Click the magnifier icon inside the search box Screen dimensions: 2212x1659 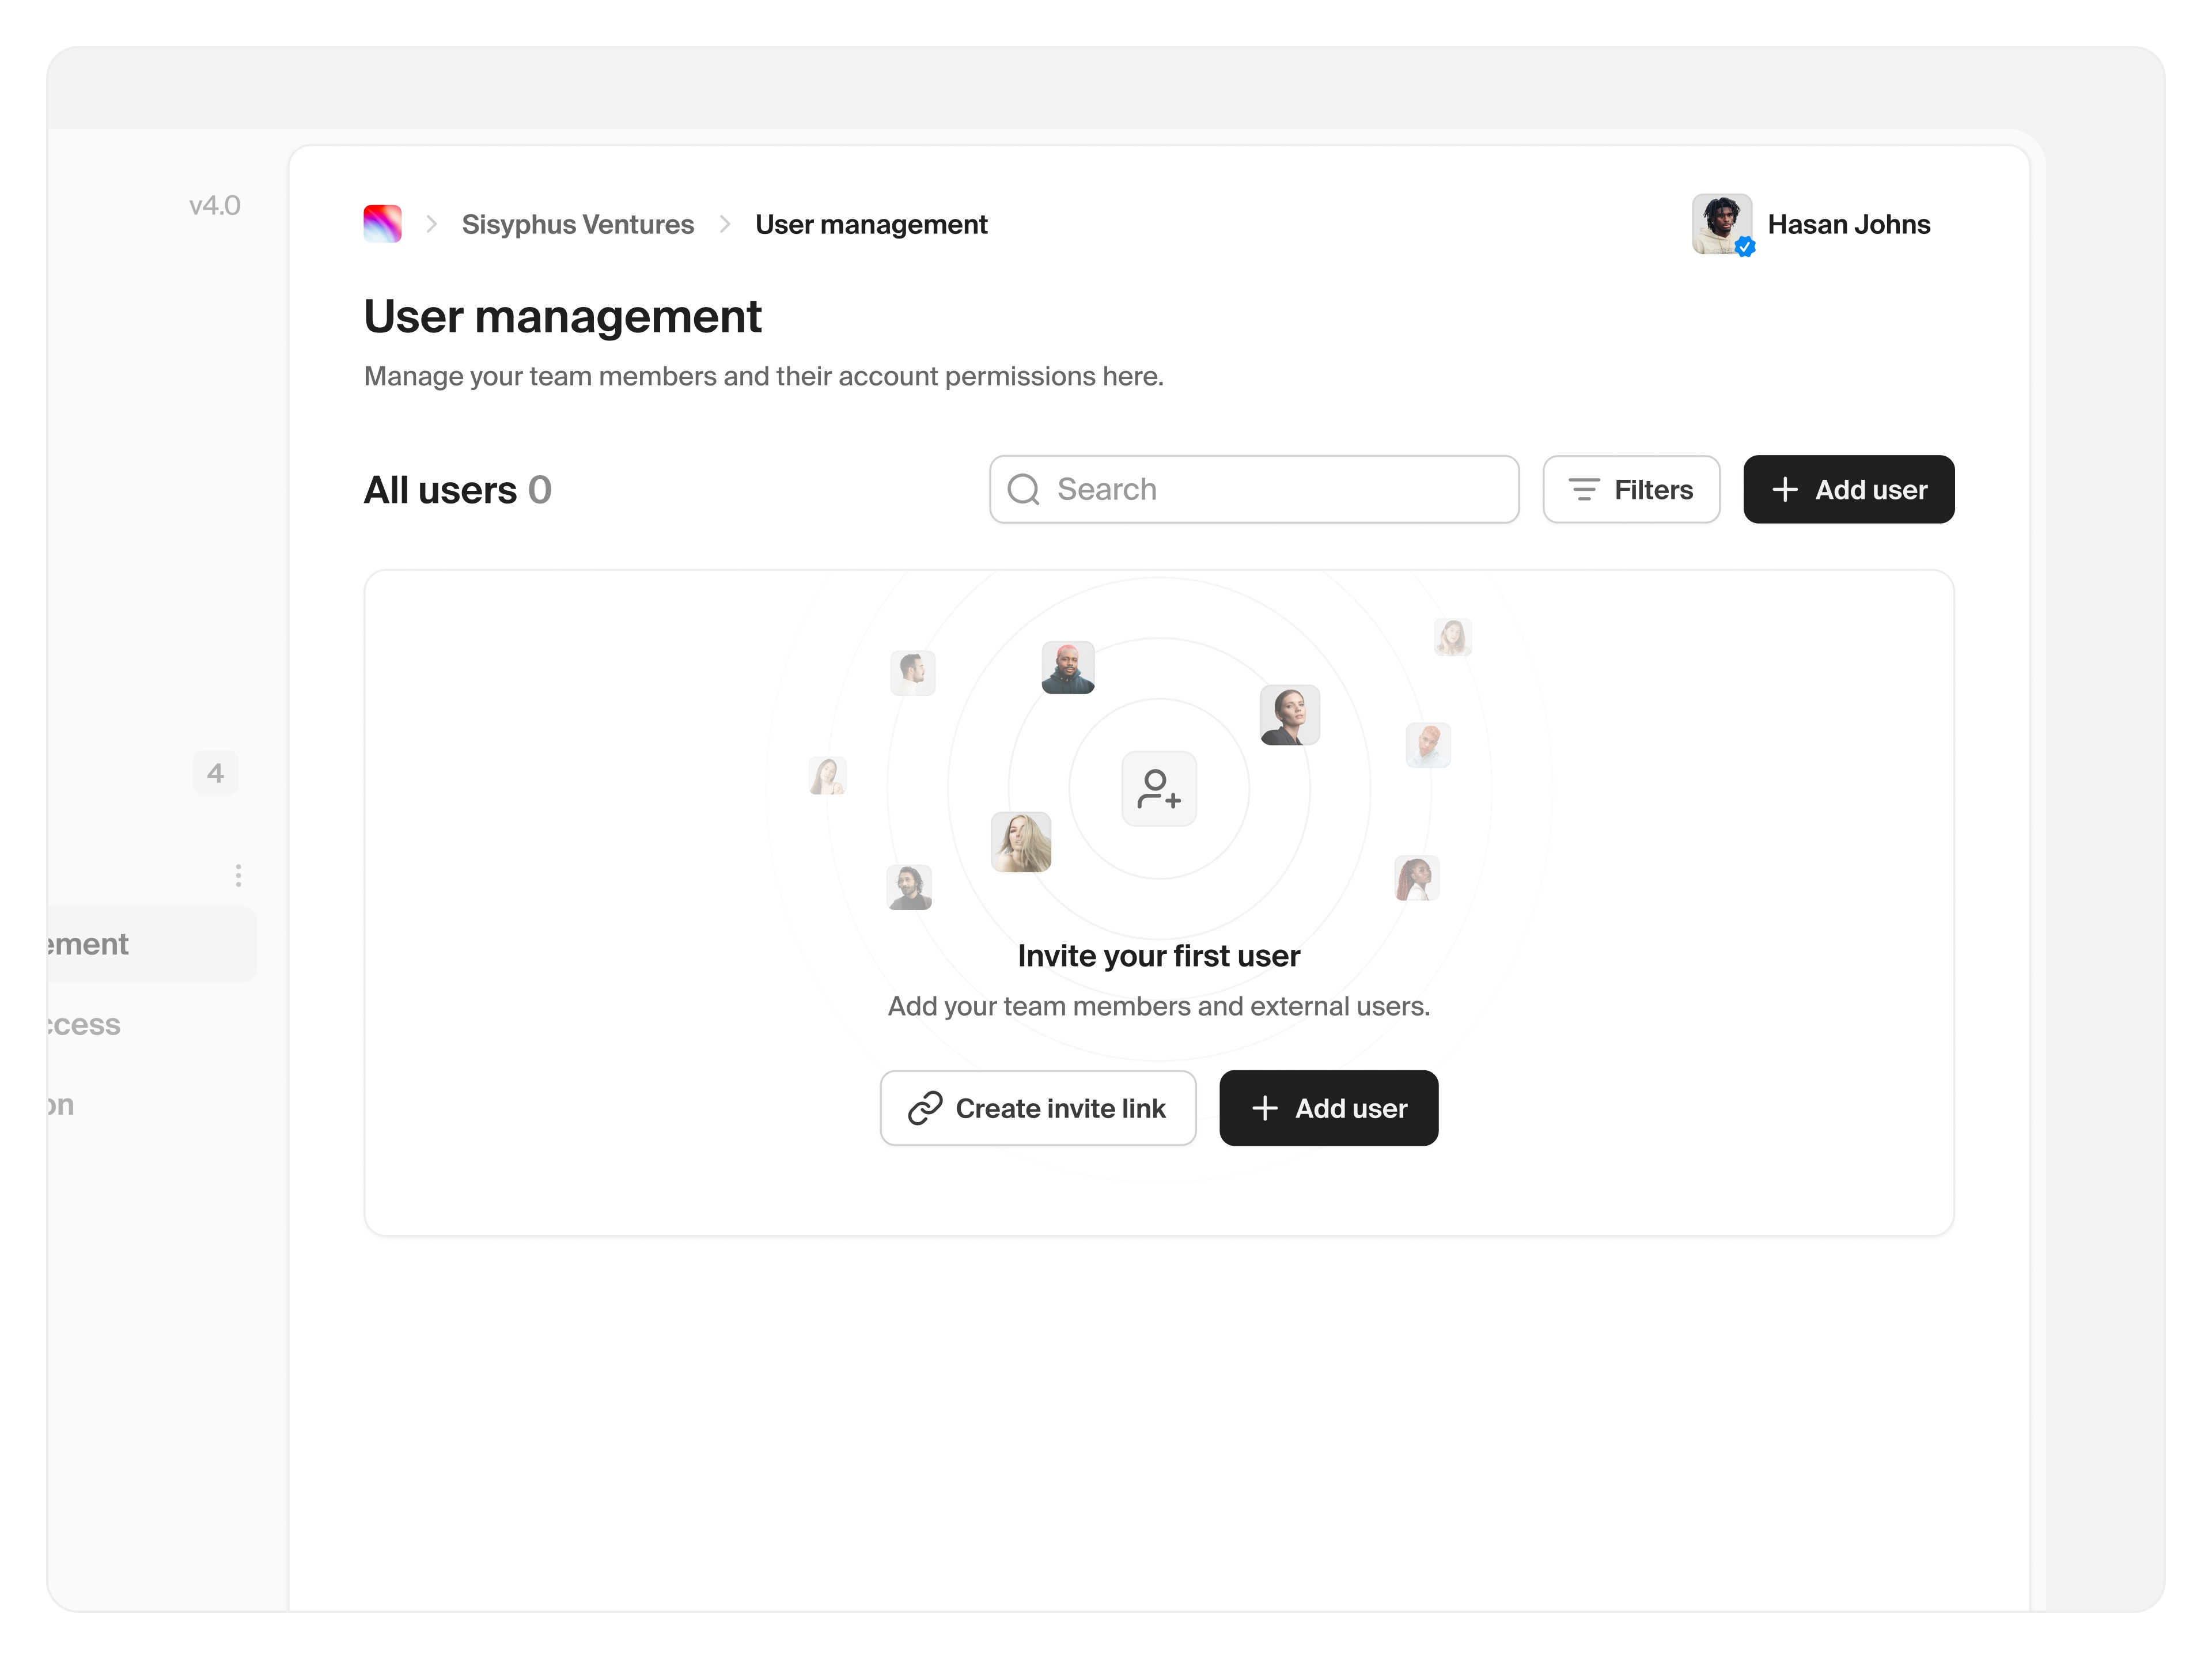(1023, 489)
